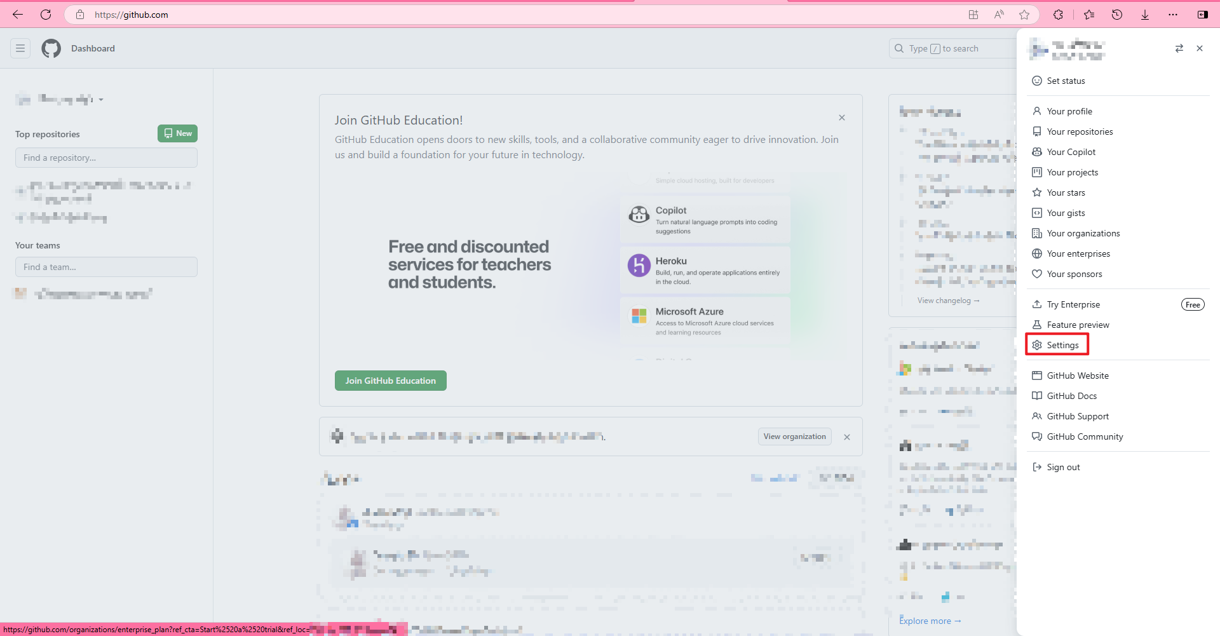The image size is (1220, 636).
Task: Open Your repositories menu item
Action: coord(1118,132)
